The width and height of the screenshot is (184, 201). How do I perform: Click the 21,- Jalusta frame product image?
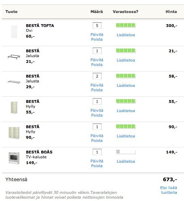[14, 57]
